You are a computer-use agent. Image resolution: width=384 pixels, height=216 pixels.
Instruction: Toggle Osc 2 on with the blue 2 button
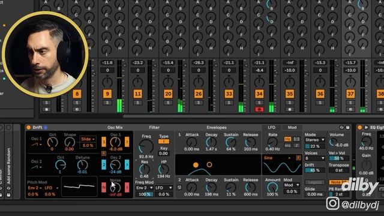pos(104,164)
